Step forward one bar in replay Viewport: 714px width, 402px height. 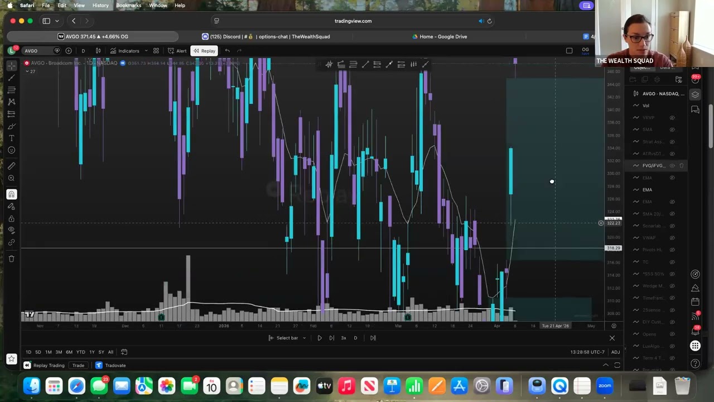click(331, 338)
